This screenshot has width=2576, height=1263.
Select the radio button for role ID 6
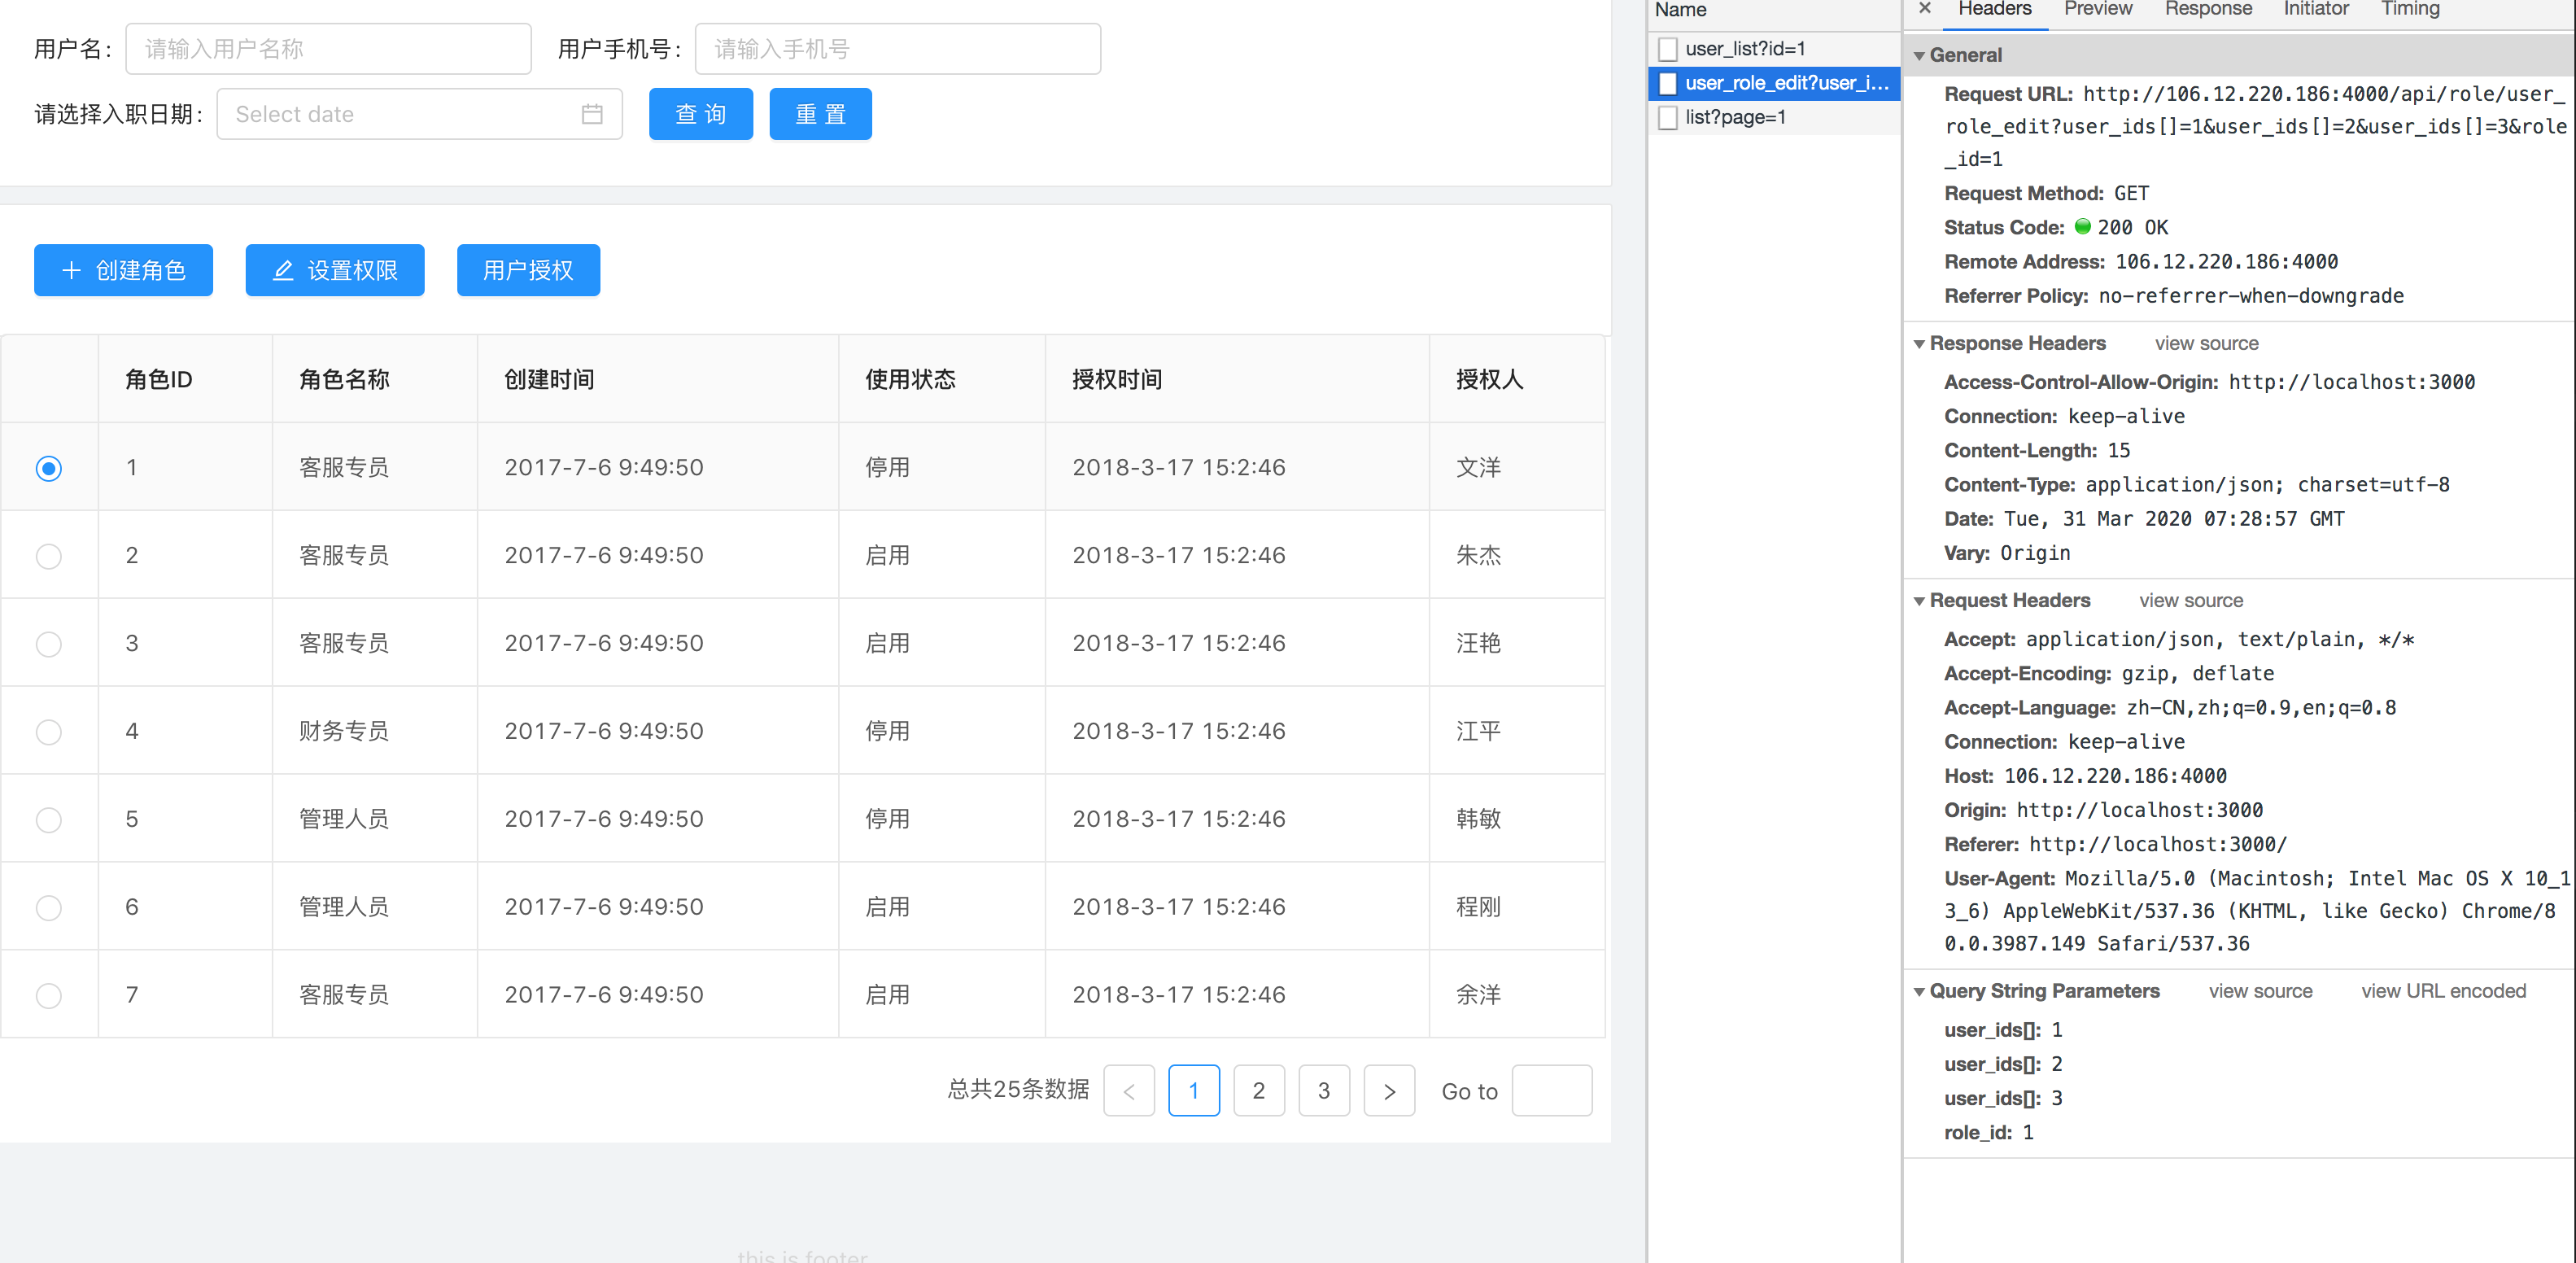(x=49, y=908)
